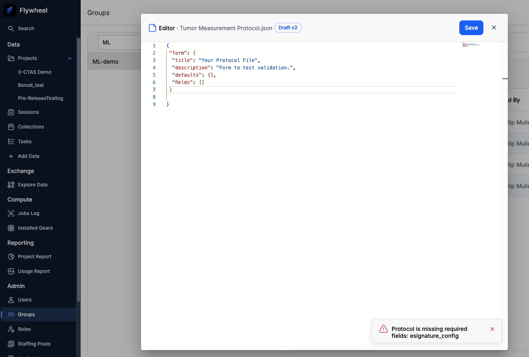Open the Pre-ReleaseTesting project
Viewport: 529px width, 357px height.
click(40, 98)
